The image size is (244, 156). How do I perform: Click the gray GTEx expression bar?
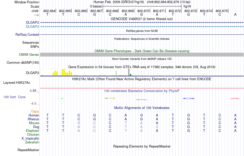[129, 72]
